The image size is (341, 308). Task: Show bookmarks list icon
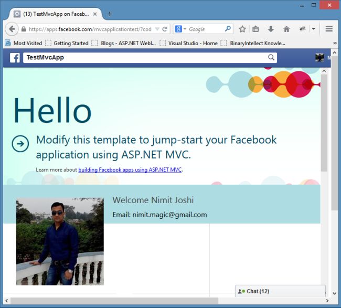click(255, 29)
